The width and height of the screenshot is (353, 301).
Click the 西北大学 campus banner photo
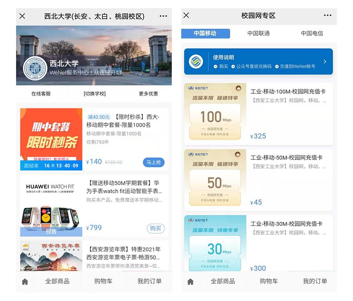[94, 55]
